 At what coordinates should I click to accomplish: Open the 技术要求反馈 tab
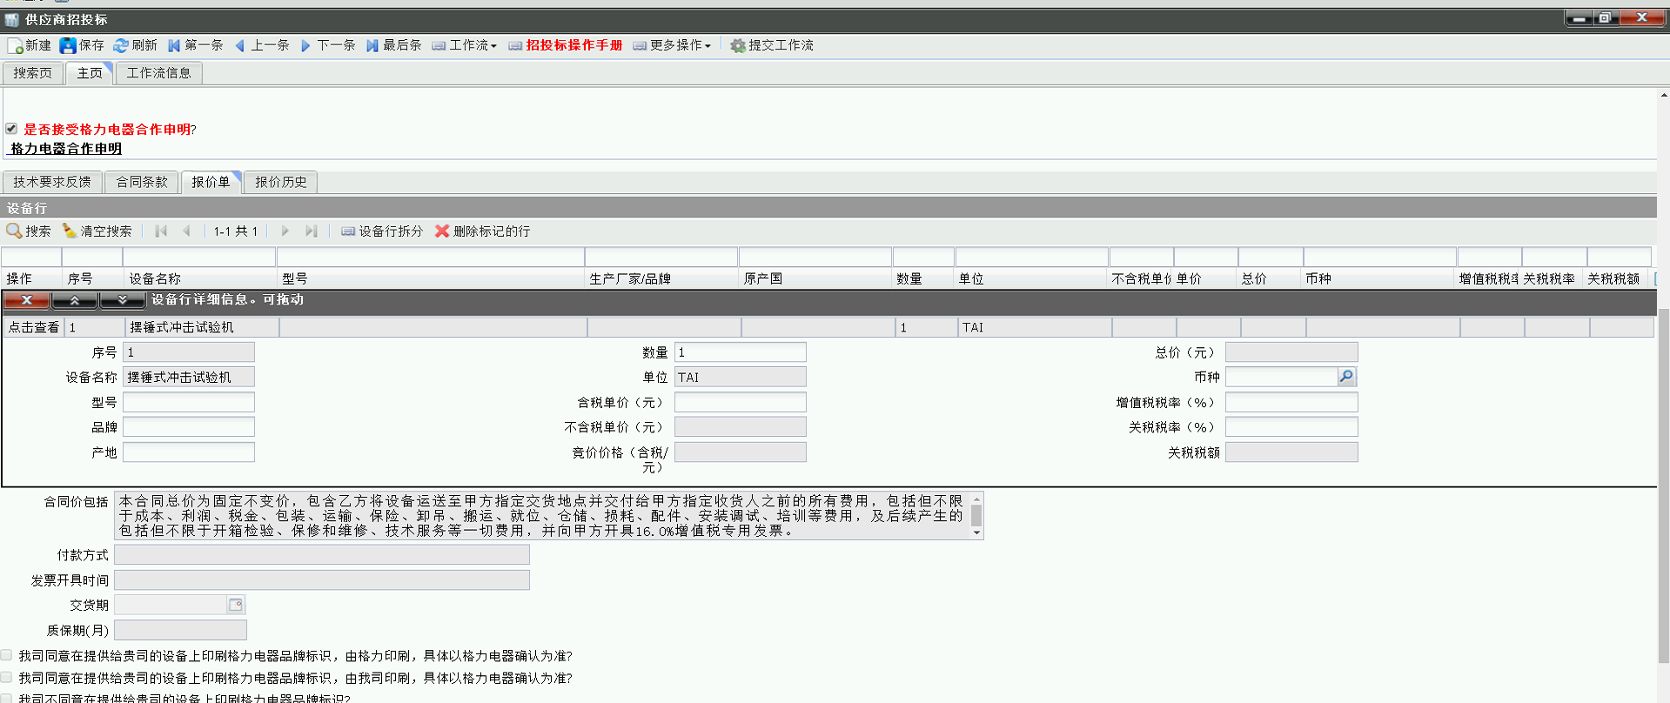click(52, 182)
